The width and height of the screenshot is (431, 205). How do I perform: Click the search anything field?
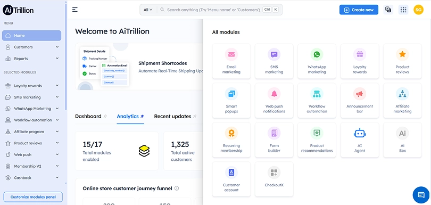[213, 10]
